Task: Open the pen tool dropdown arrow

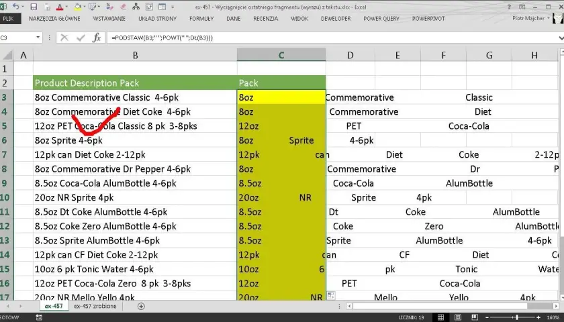Action: (x=99, y=7)
